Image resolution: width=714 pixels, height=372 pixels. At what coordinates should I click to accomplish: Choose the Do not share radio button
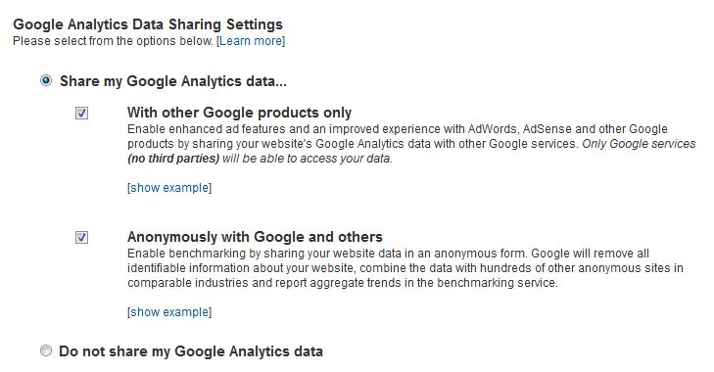tap(46, 350)
